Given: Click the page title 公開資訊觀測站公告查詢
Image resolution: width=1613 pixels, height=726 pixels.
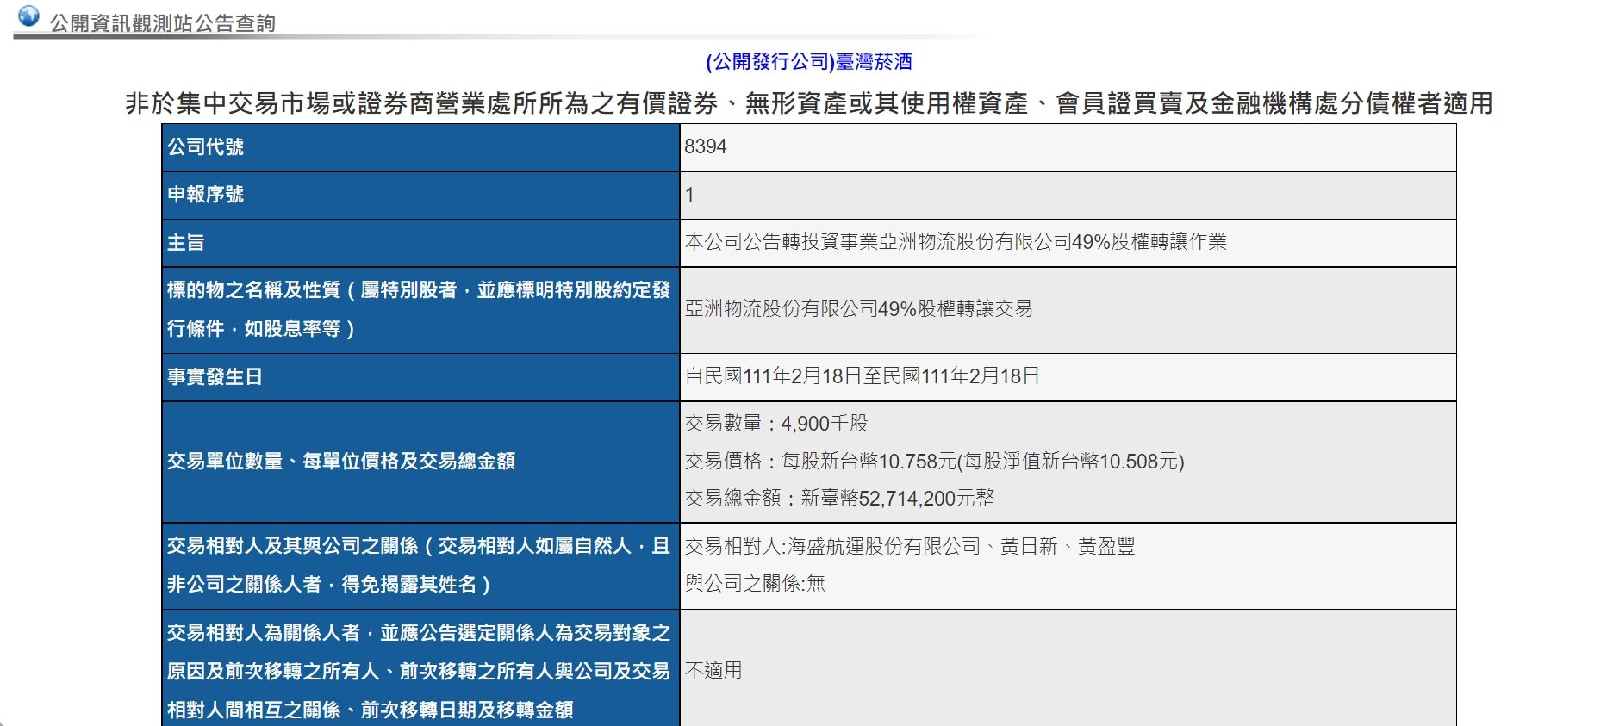Looking at the screenshot, I should (163, 23).
